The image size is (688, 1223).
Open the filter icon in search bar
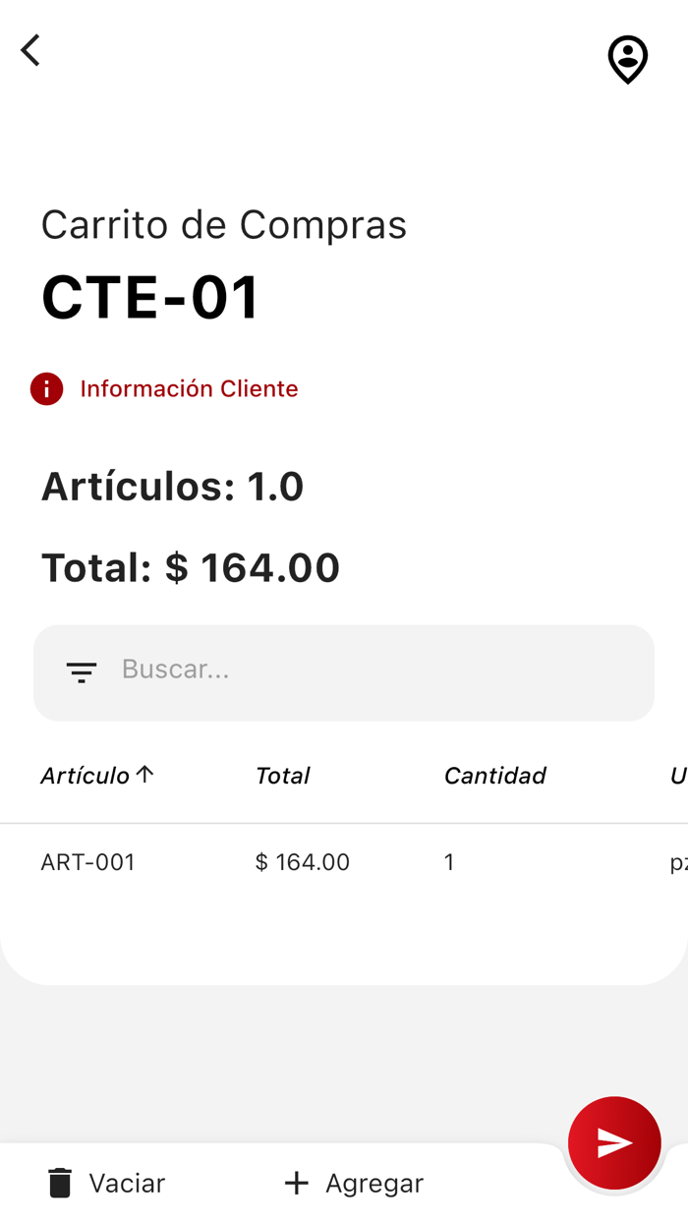coord(82,672)
